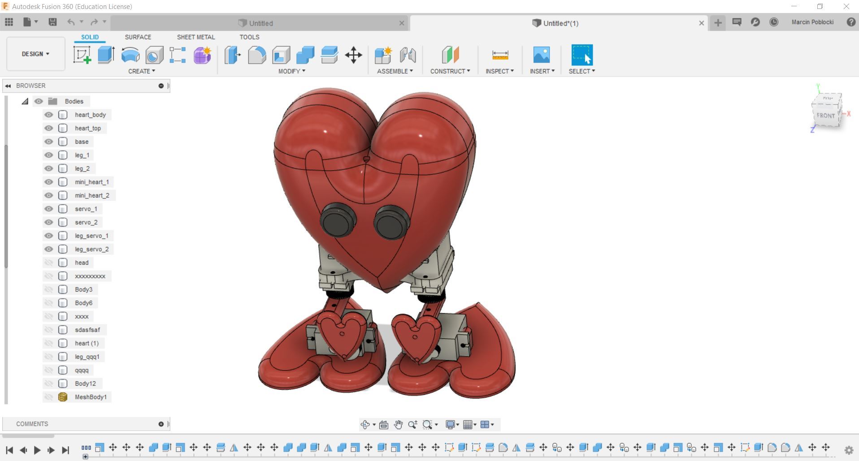Click the Save icon
The image size is (859, 461).
click(52, 22)
